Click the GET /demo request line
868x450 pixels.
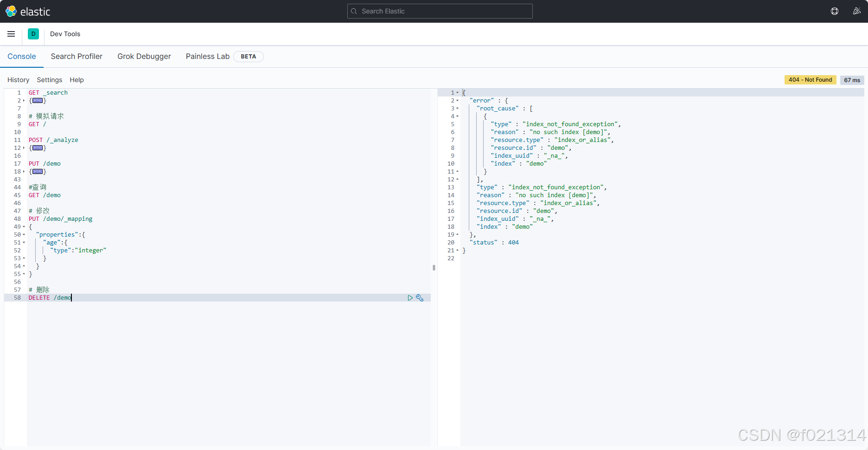click(45, 195)
